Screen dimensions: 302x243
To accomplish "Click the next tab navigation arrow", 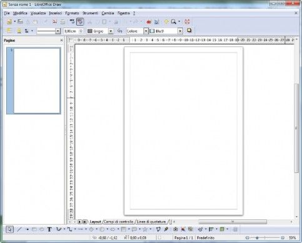I will point(79,222).
